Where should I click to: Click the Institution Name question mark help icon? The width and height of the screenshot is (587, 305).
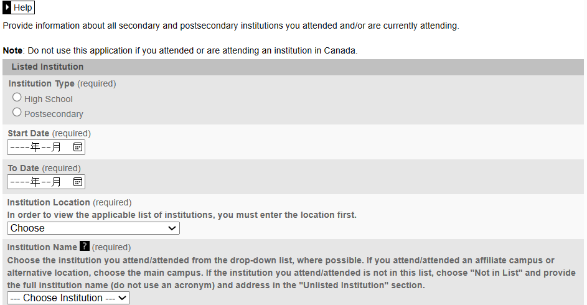pyautogui.click(x=85, y=246)
